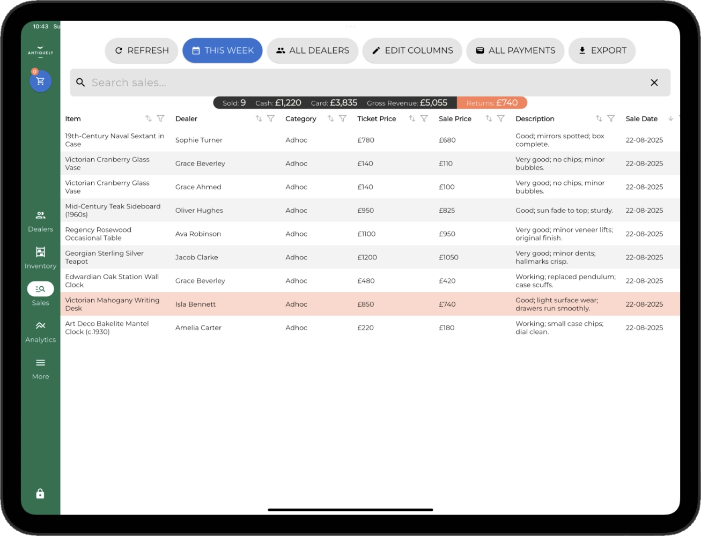This screenshot has width=701, height=536.
Task: Tap the lock icon in sidebar
Action: [40, 494]
